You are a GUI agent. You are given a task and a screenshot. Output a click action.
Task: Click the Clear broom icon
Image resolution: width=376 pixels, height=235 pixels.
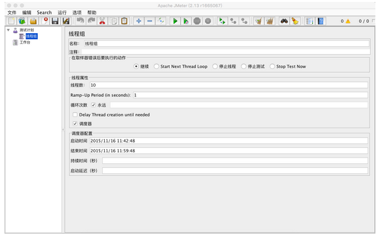[x=258, y=21]
